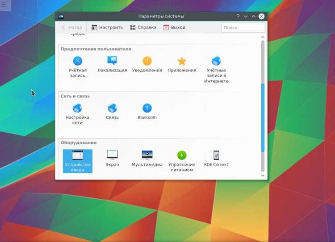
Task: Open Управление питанием power management
Action: pos(182,161)
